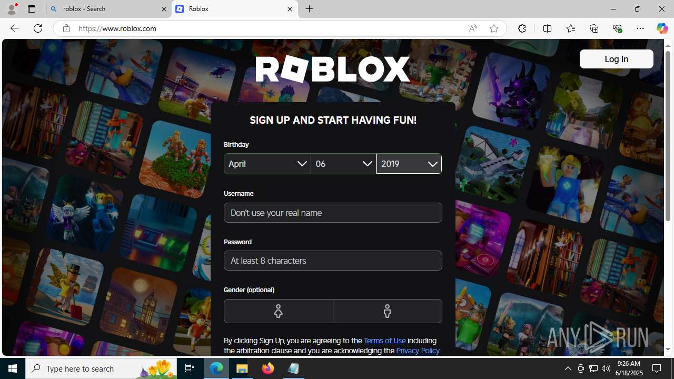Open the taskbar clock 9:26 AM
Screen dimensions: 674x379
point(629,368)
